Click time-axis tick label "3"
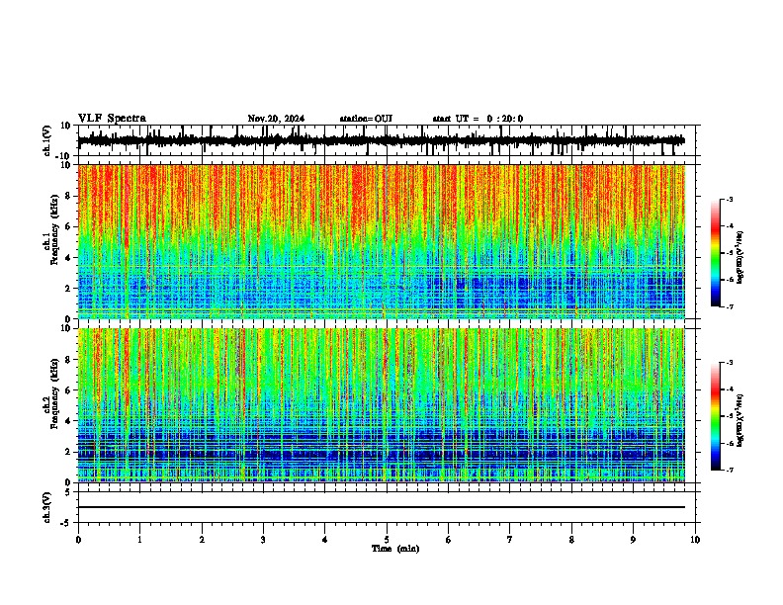 (263, 540)
